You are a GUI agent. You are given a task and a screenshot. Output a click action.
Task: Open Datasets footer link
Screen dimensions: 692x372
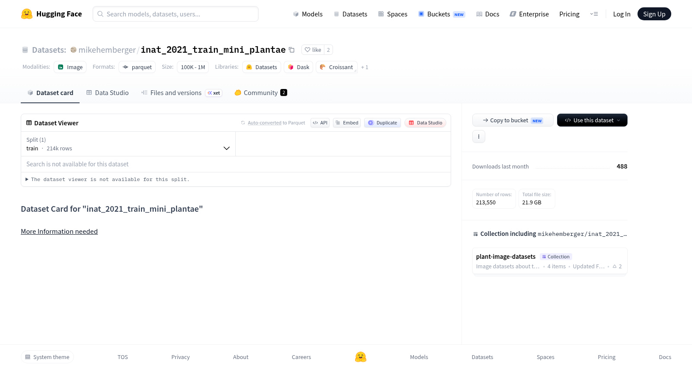[482, 357]
